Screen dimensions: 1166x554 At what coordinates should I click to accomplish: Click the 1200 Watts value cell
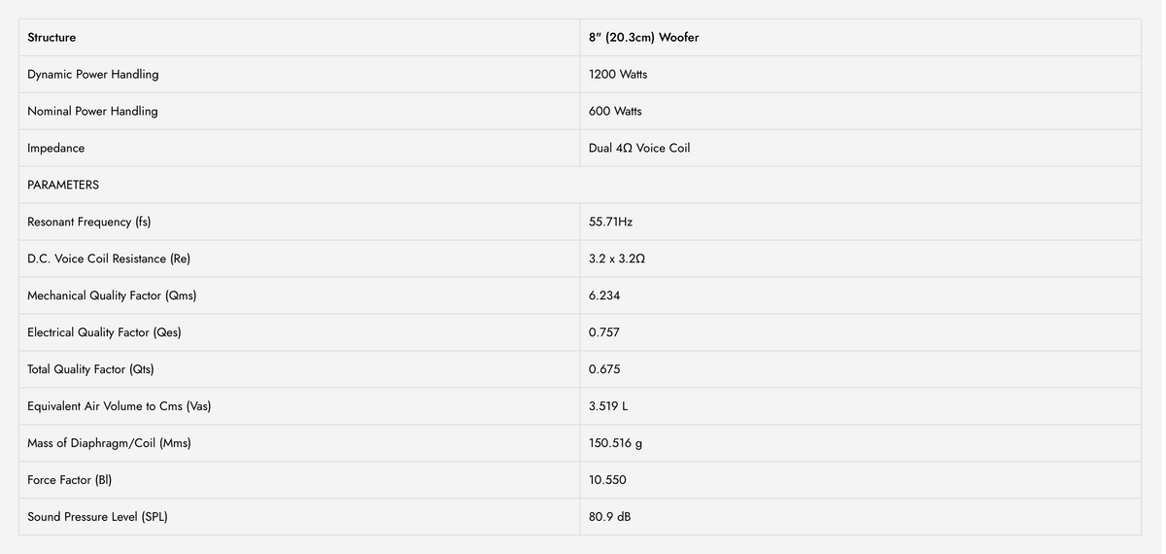click(x=861, y=74)
